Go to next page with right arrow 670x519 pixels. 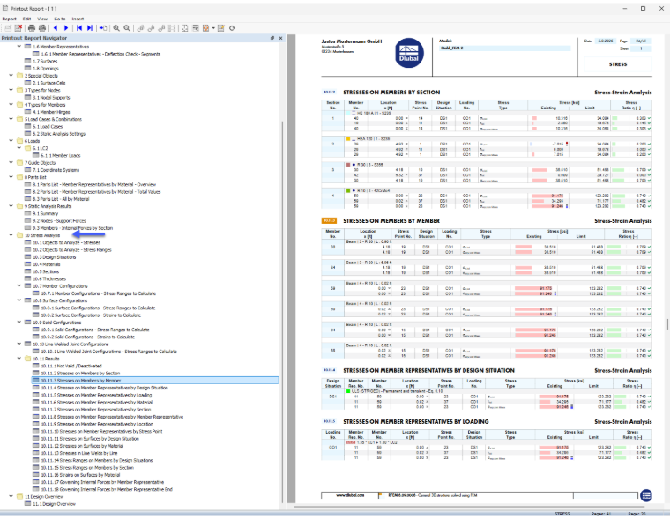tap(66, 28)
